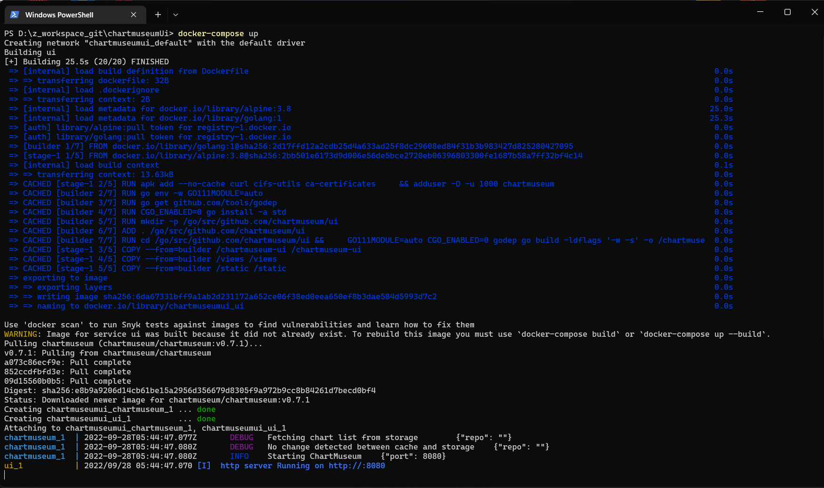Image resolution: width=824 pixels, height=488 pixels.
Task: Maximize the terminal window
Action: click(x=787, y=12)
